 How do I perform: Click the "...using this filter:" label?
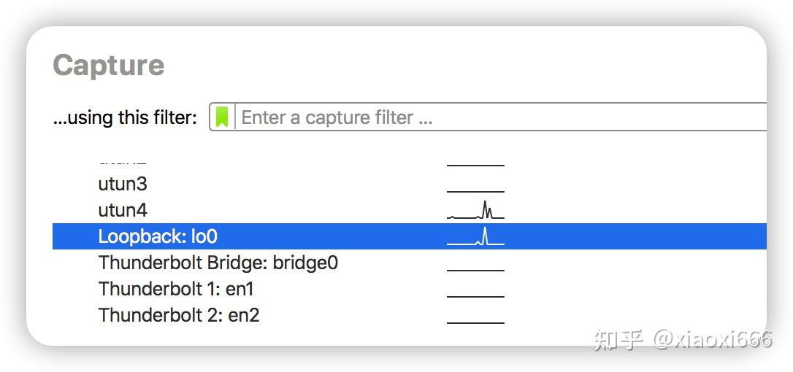pos(125,117)
